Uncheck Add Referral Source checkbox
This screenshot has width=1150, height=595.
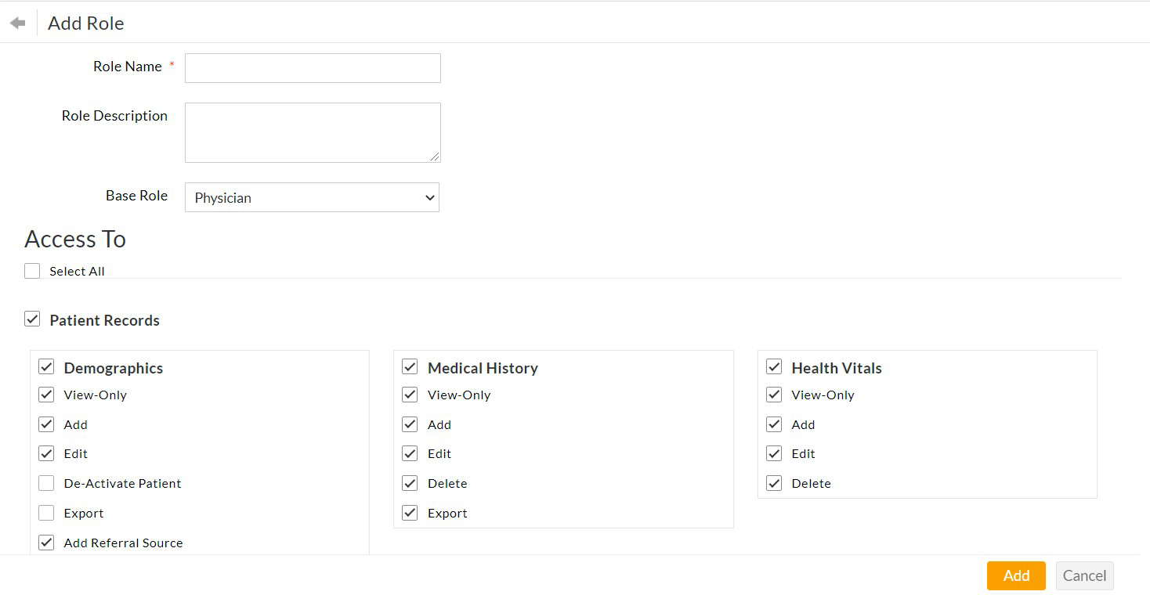click(46, 543)
